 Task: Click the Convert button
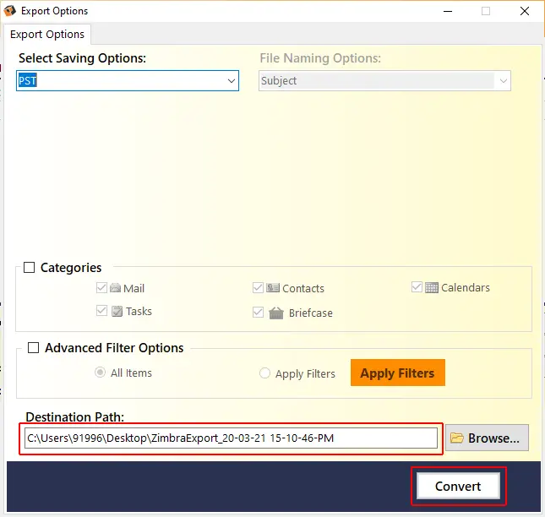point(458,486)
